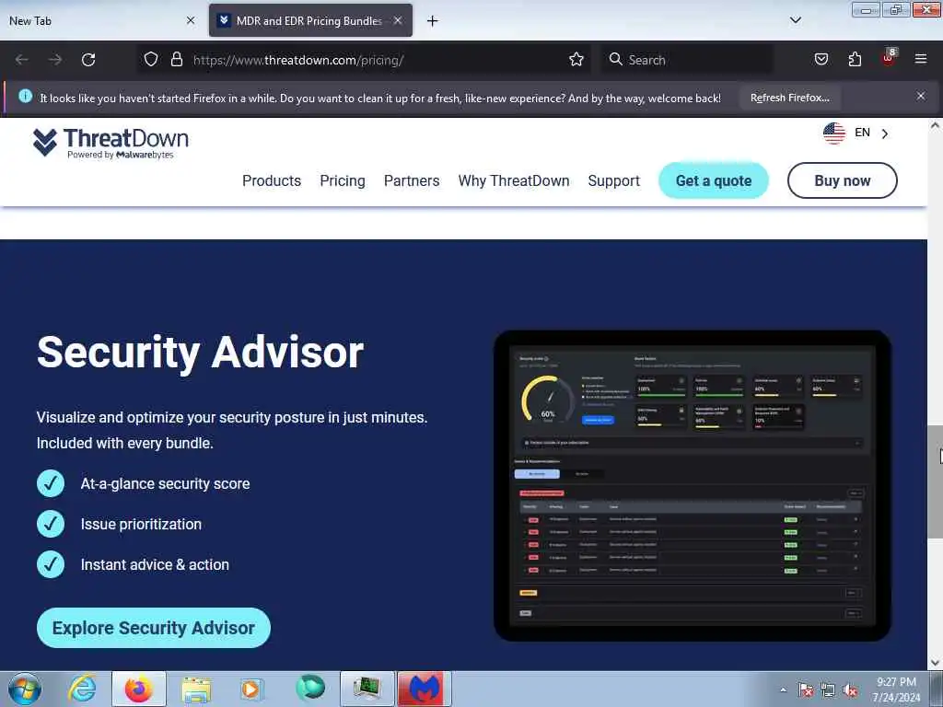943x707 pixels.
Task: Click the check icon beside Instant advice & action
Action: pyautogui.click(x=51, y=564)
